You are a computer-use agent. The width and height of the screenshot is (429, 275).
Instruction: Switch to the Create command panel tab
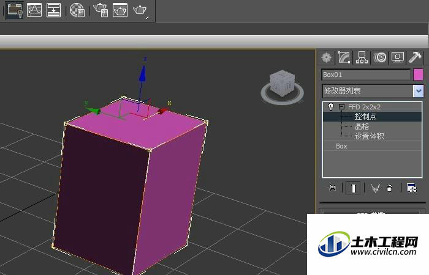click(327, 57)
